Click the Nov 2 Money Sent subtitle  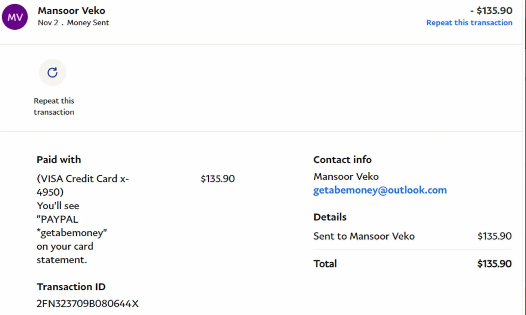73,23
